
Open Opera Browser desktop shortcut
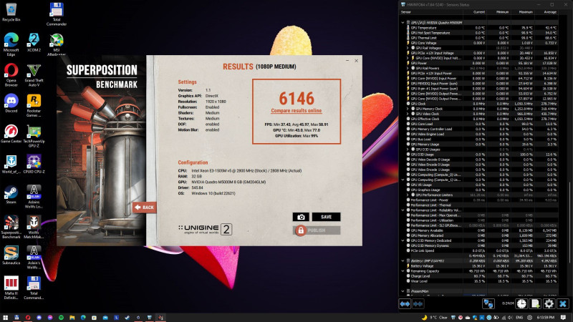[11, 75]
